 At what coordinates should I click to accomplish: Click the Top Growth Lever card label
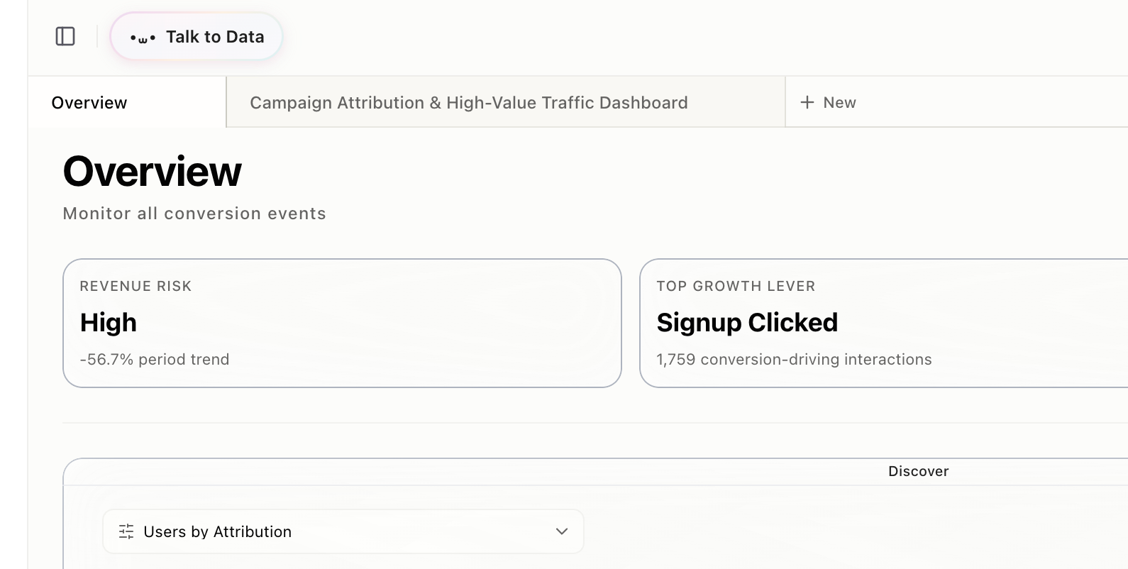[x=736, y=286]
